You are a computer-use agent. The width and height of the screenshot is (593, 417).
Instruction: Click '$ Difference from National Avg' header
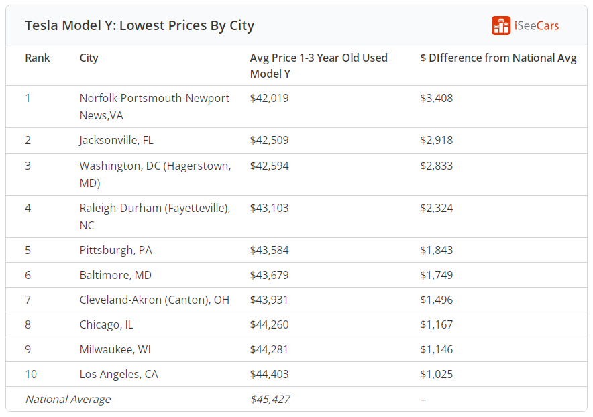498,58
